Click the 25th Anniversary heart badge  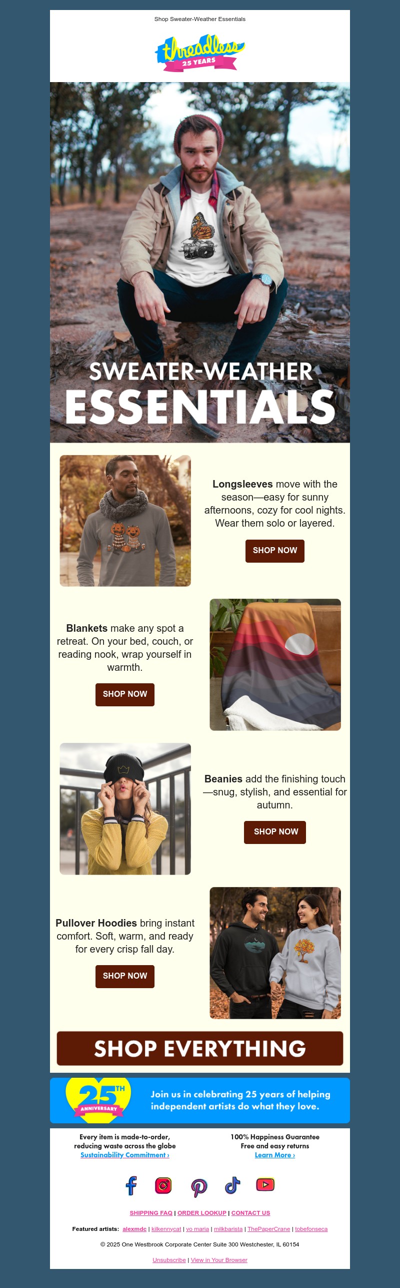click(98, 1100)
